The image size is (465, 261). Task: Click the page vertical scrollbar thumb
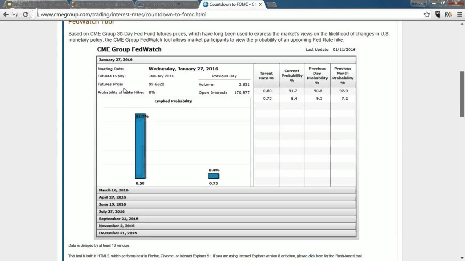(x=462, y=94)
